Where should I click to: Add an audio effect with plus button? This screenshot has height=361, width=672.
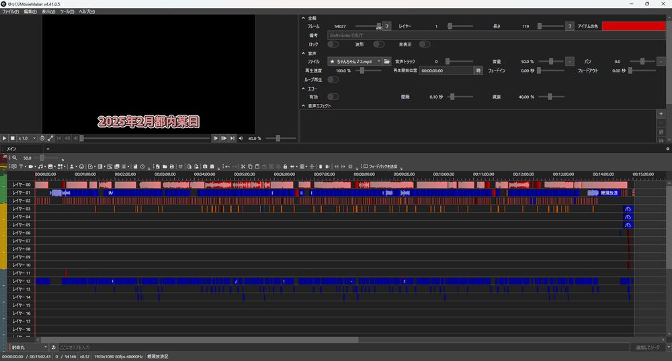[661, 114]
